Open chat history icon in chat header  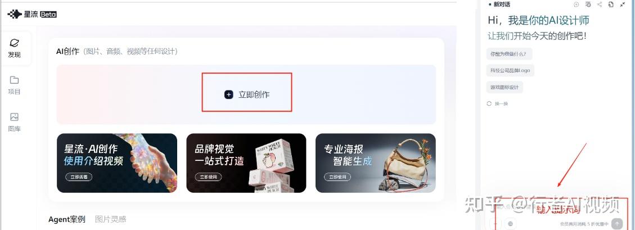[x=588, y=4]
